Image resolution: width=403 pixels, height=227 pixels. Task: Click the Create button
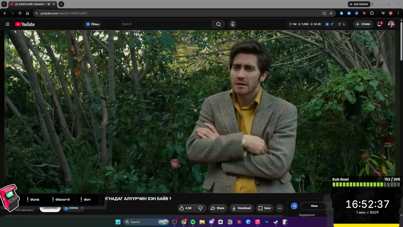point(363,24)
